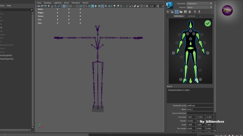Screen dimensions: 243x136
Task: Click the HumanIK node field showing LeftFoot
Action: click(200, 106)
